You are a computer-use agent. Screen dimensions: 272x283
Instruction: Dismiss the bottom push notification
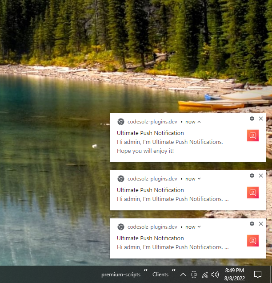tap(260, 224)
